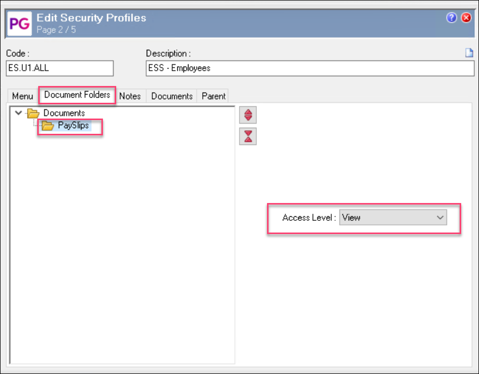Click the Description text field
Image resolution: width=479 pixels, height=374 pixels.
310,68
